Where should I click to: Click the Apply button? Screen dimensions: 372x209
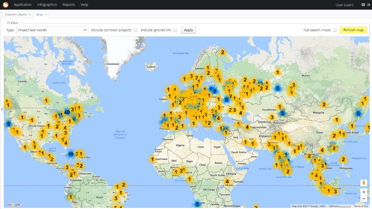click(188, 30)
